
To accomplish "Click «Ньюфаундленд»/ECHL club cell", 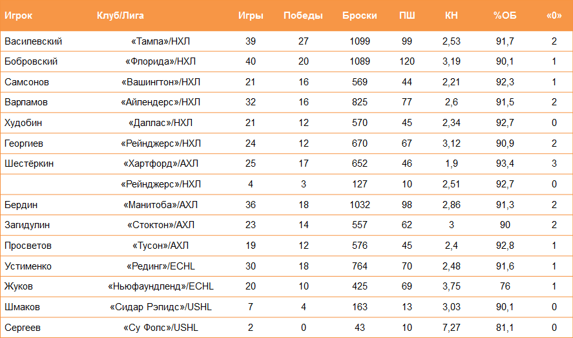I will tap(161, 286).
